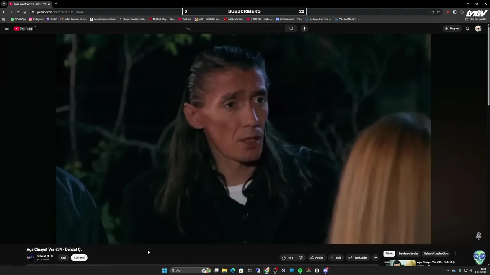Start voice search with the microphone icon
Image resolution: width=490 pixels, height=275 pixels.
coord(304,29)
